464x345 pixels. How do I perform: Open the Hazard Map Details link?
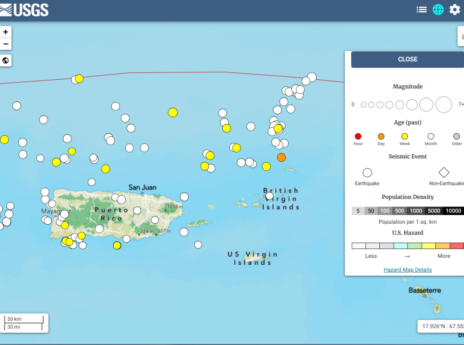click(x=407, y=270)
